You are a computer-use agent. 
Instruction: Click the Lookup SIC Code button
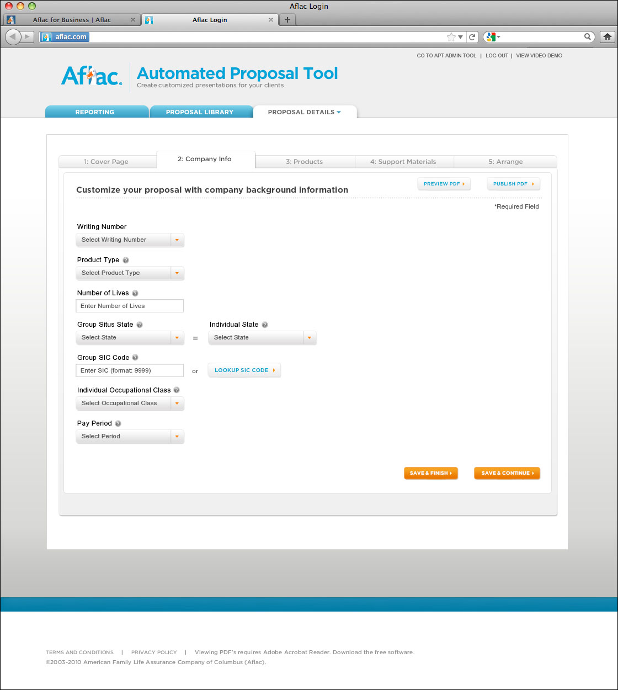point(244,370)
